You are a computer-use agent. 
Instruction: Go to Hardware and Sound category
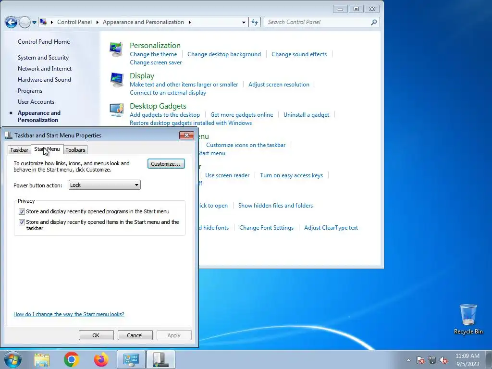tap(45, 79)
